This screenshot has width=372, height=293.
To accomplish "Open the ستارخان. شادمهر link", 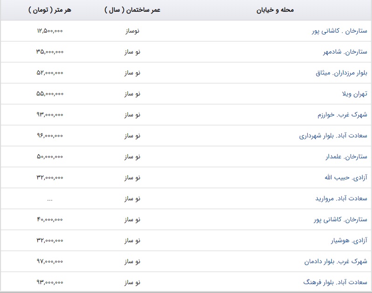I will [346, 52].
